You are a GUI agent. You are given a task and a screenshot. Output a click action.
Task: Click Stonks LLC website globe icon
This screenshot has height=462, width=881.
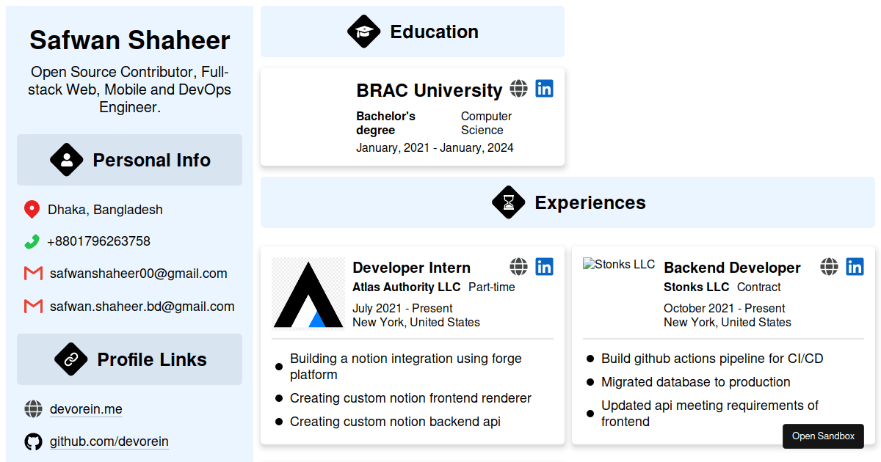tap(829, 266)
